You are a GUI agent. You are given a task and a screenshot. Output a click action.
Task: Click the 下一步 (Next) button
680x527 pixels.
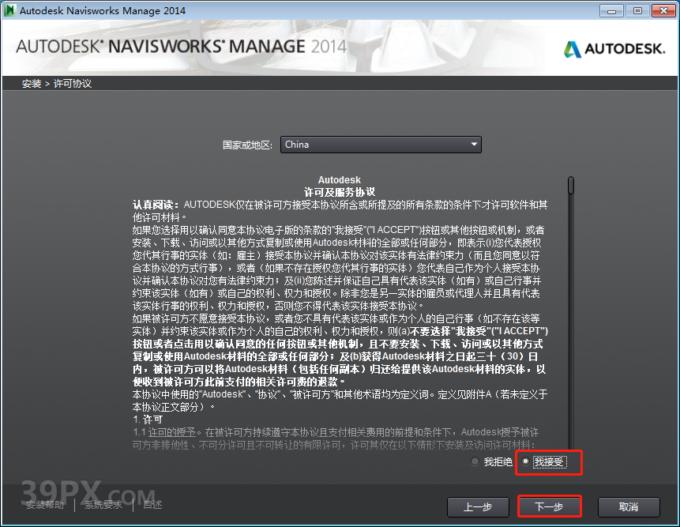(x=549, y=507)
